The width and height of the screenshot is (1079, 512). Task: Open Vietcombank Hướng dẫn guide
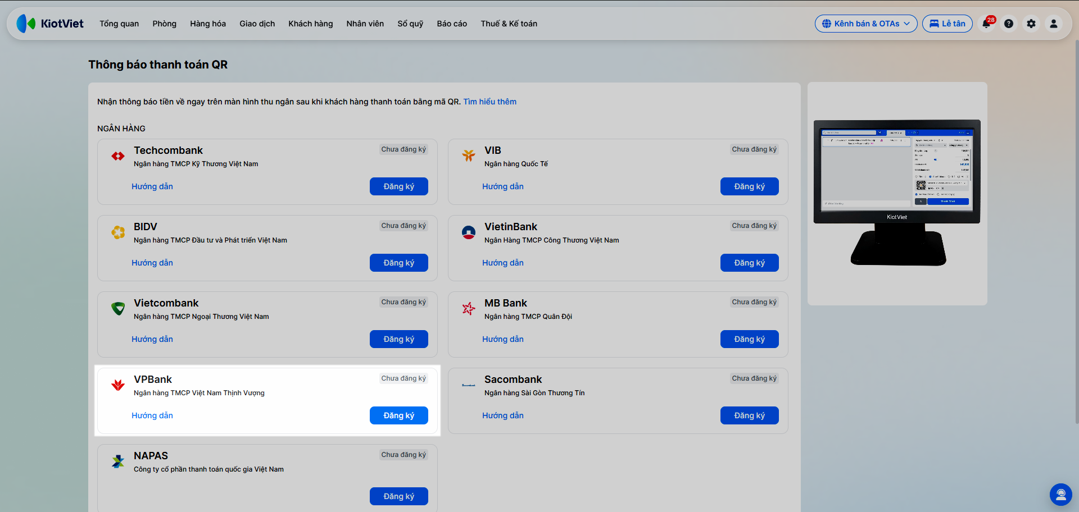pyautogui.click(x=152, y=339)
